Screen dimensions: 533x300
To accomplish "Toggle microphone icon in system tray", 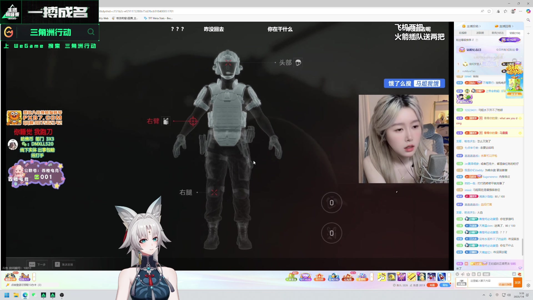I will tap(491, 295).
